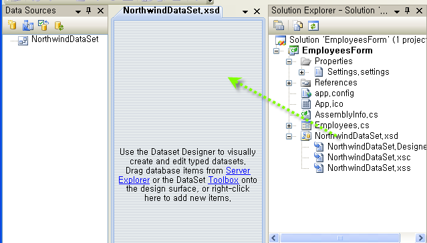The width and height of the screenshot is (427, 243).
Task: Collapse the Properties folder node
Action: tap(289, 61)
